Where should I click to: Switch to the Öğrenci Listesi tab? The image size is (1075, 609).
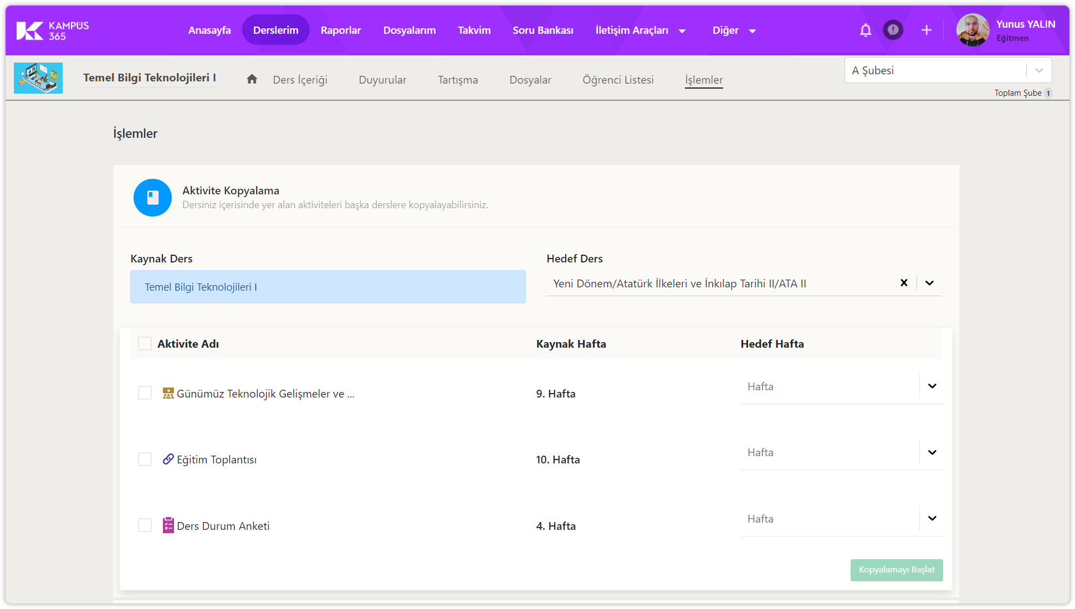(618, 80)
